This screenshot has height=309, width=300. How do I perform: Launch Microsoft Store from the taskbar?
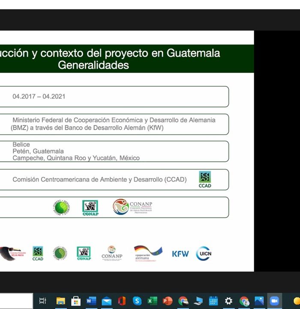pos(76,301)
